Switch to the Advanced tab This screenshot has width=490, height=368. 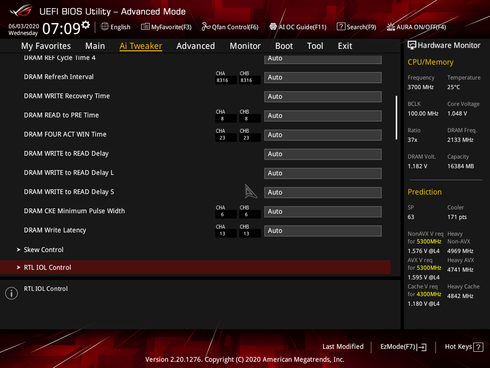pyautogui.click(x=196, y=46)
